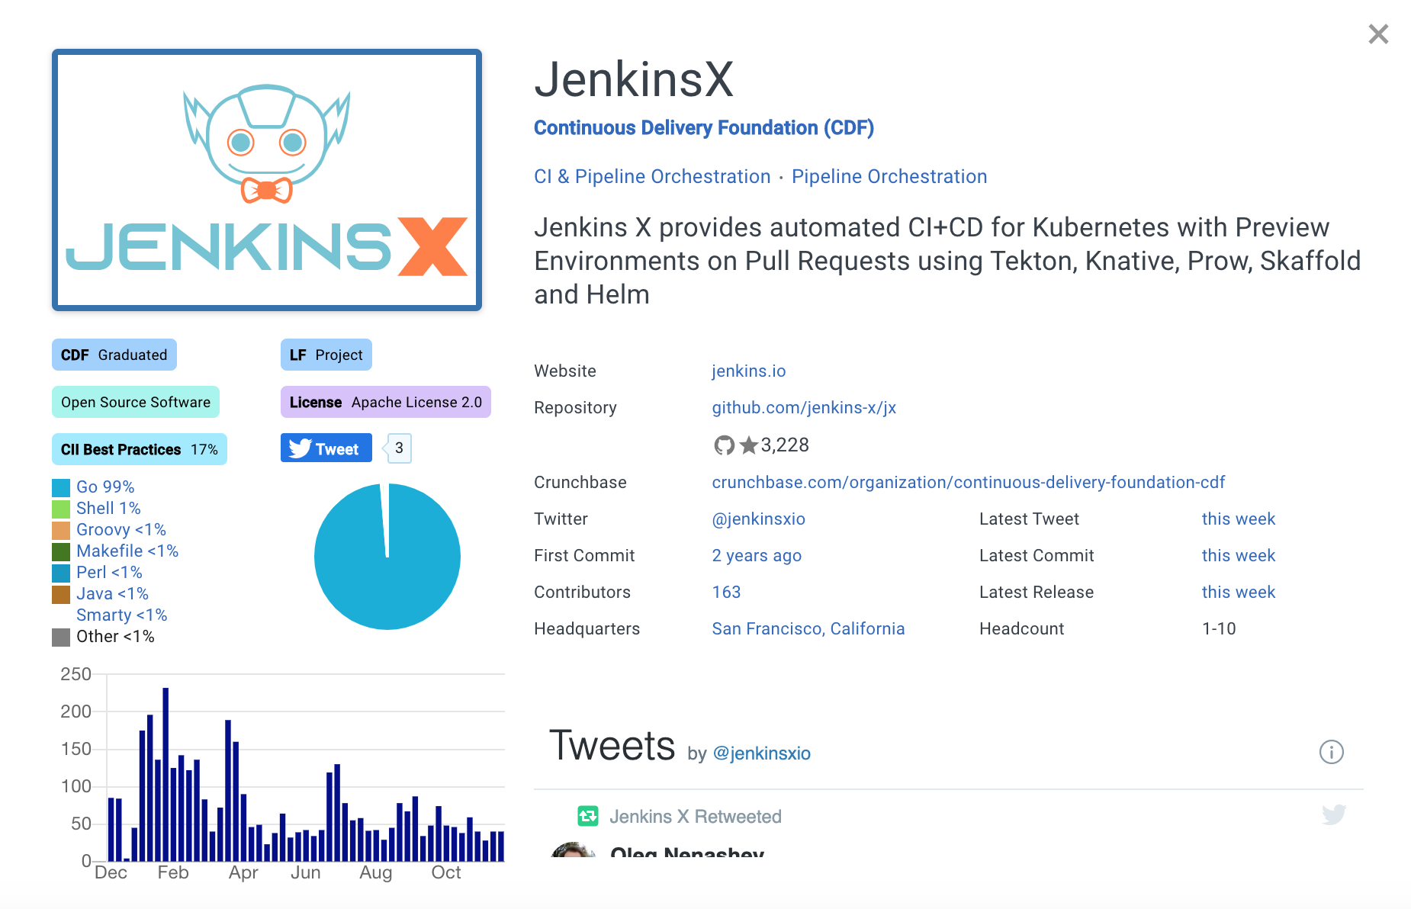Click the Twitter bird Tweet button
This screenshot has width=1411, height=909.
click(326, 448)
